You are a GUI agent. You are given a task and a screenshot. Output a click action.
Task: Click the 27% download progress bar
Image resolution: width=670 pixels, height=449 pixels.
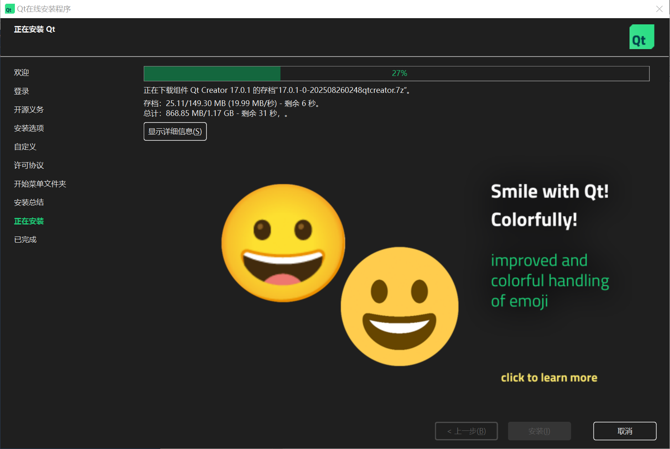pyautogui.click(x=397, y=73)
